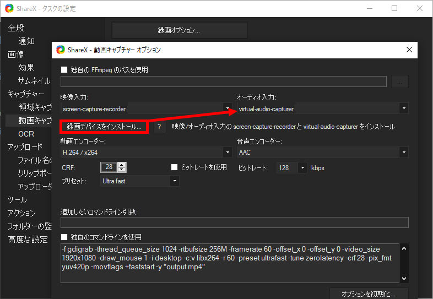Click the command line scrollbar down arrow

404,278
